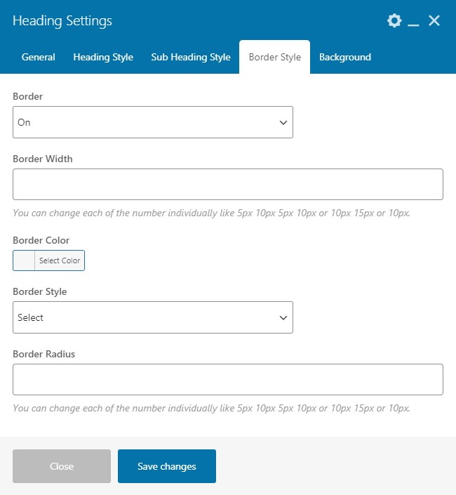Click the chevron arrow in the Border Style select
This screenshot has height=495, width=456.
tap(283, 317)
